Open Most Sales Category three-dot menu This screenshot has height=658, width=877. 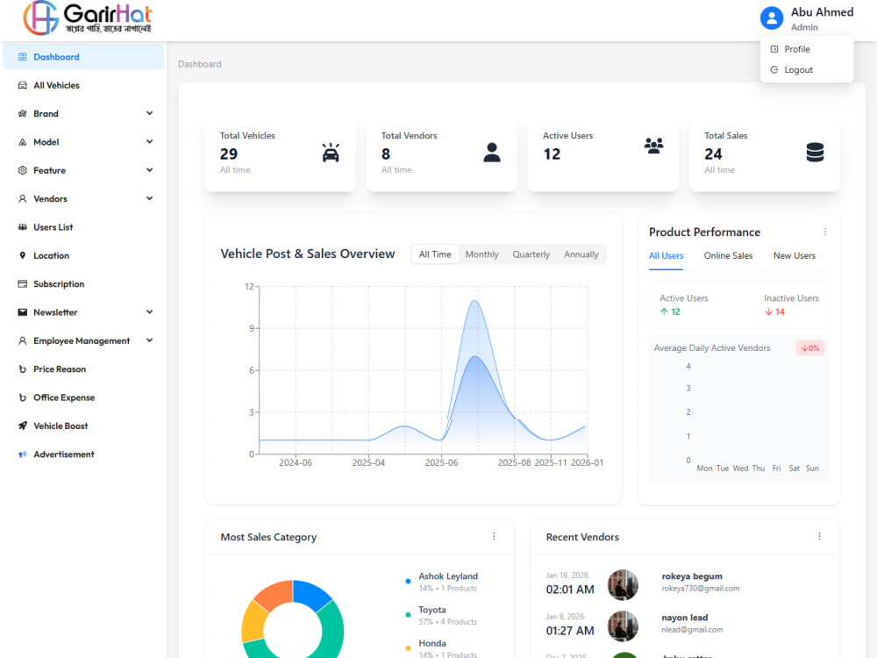coord(494,536)
